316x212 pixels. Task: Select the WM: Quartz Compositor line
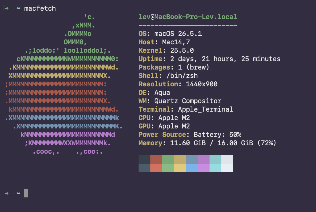[x=180, y=101]
